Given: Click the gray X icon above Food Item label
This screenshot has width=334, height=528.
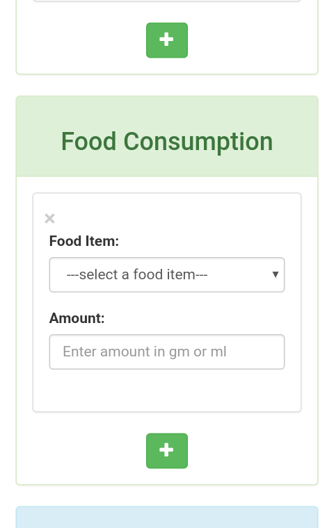Looking at the screenshot, I should [49, 218].
